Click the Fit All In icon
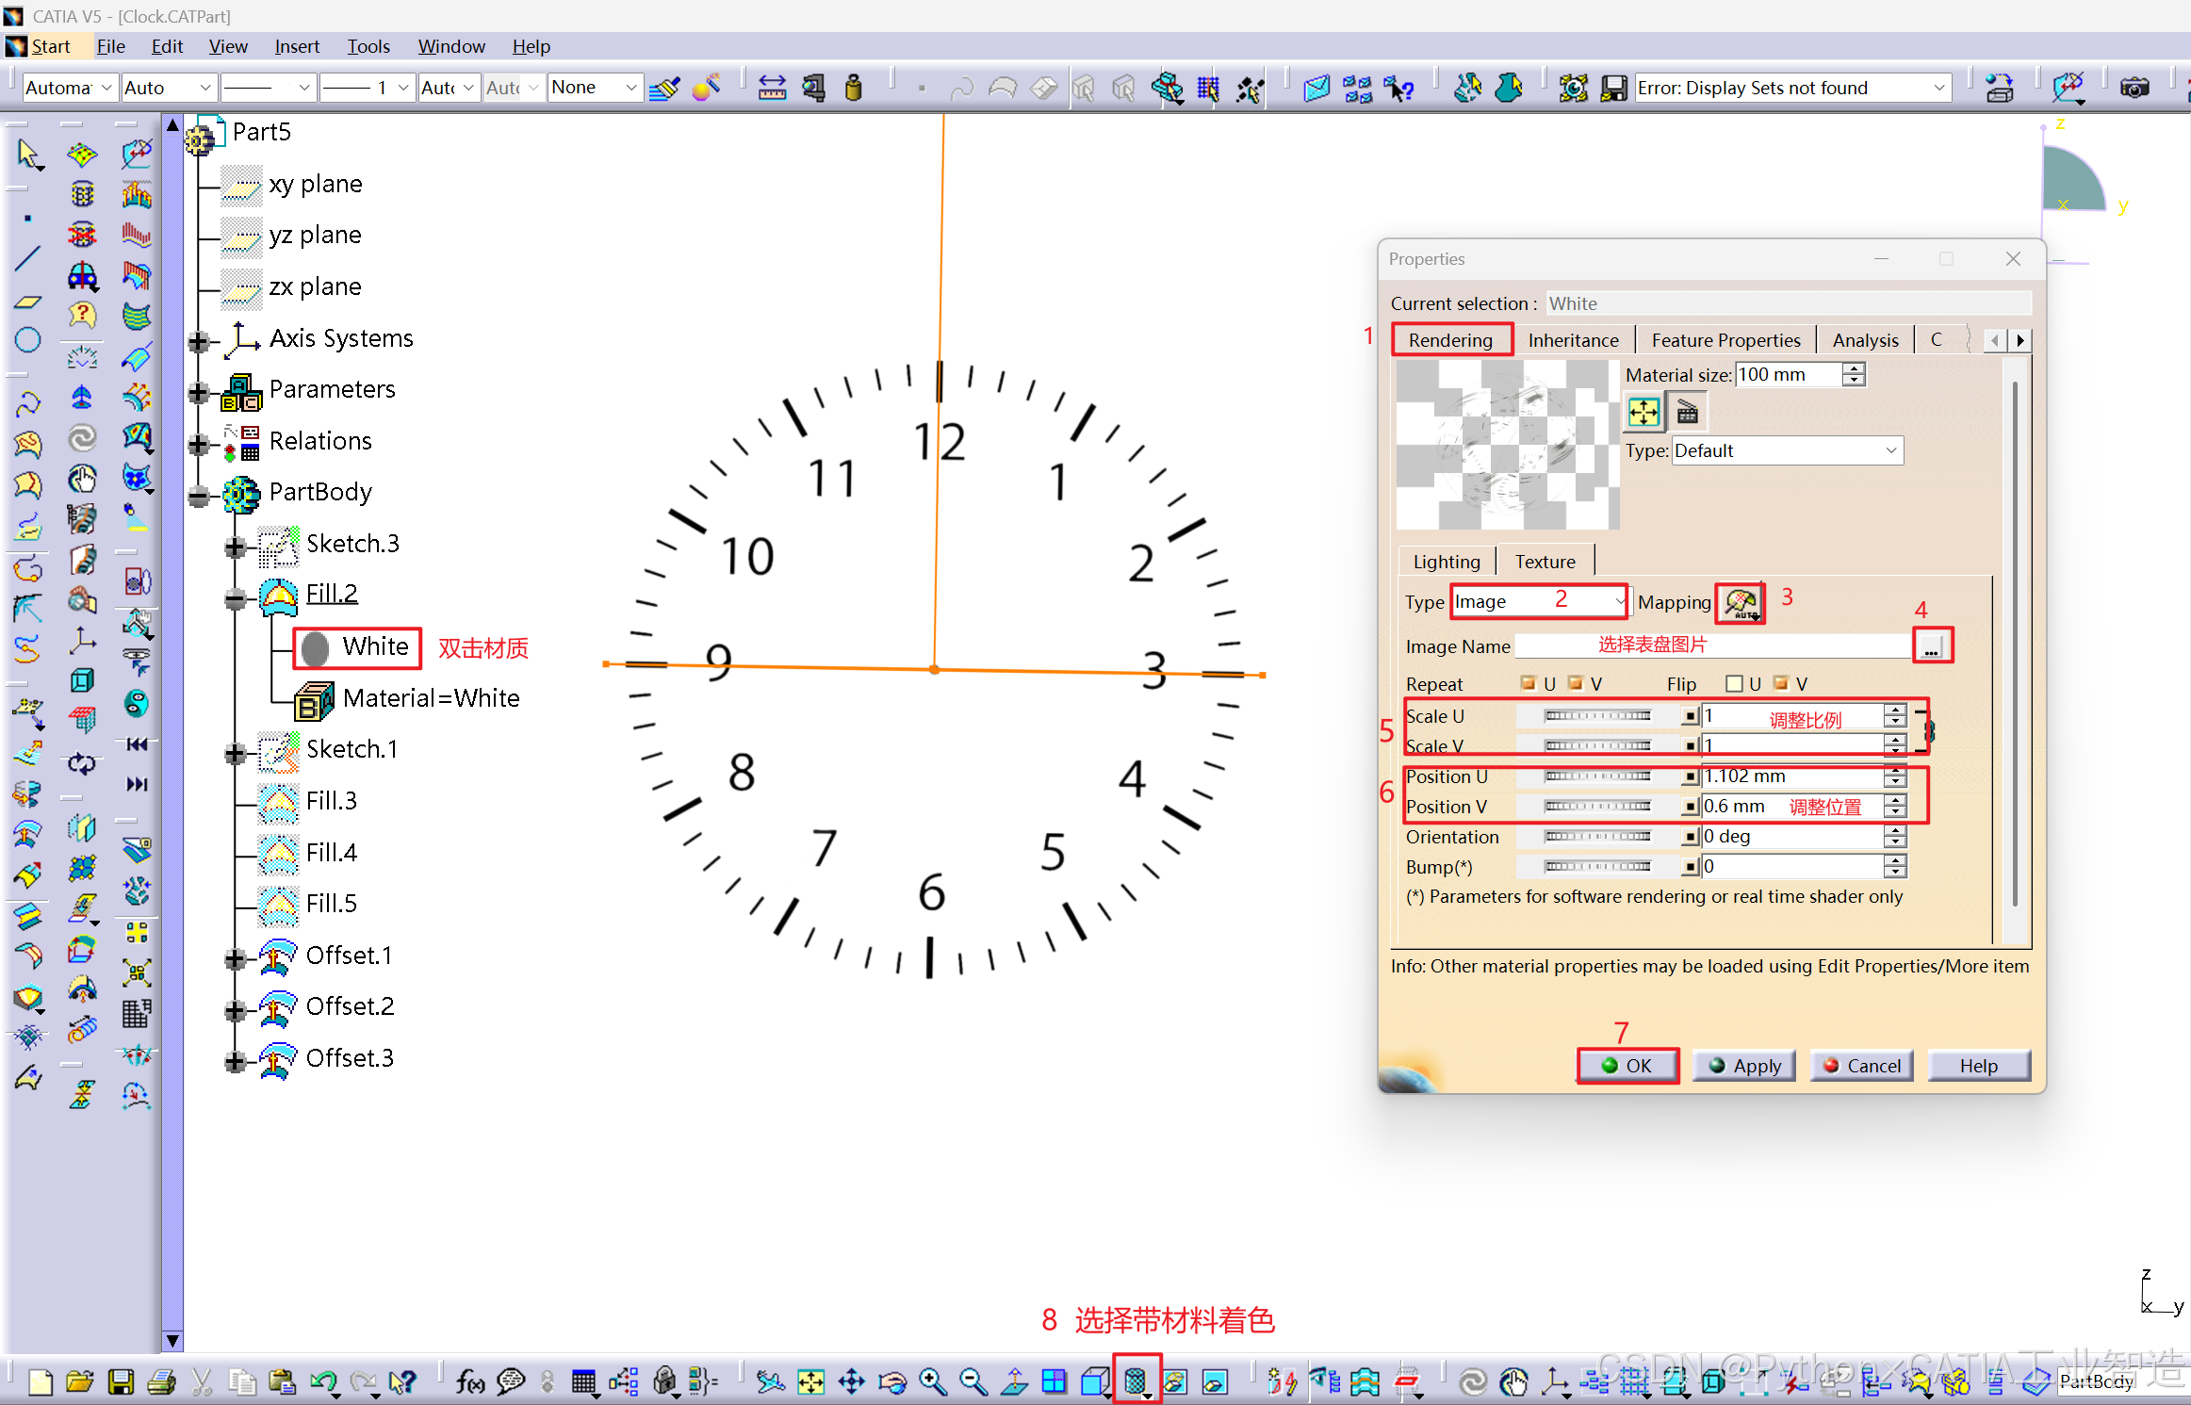The width and height of the screenshot is (2191, 1405). pyautogui.click(x=810, y=1382)
